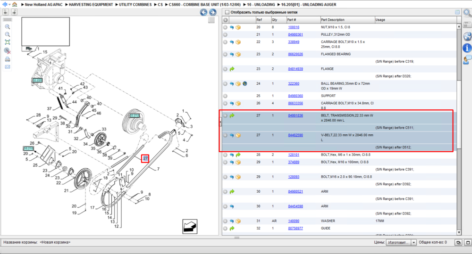Viewport: 472px width, 254px height.
Task: Click blue supersession arrow for part 100016
Action: coord(232,27)
